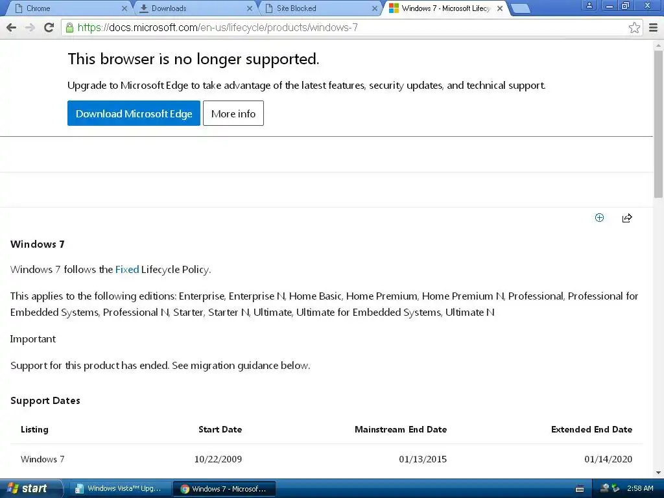Click the Extended End Date column header
This screenshot has height=498, width=664.
[591, 429]
